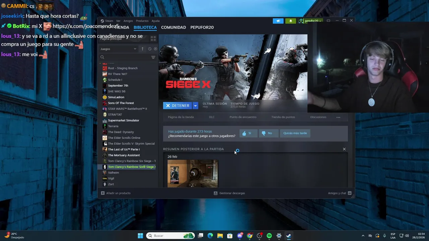Show hidden system tray icons
This screenshot has width=429, height=241.
coord(363,236)
